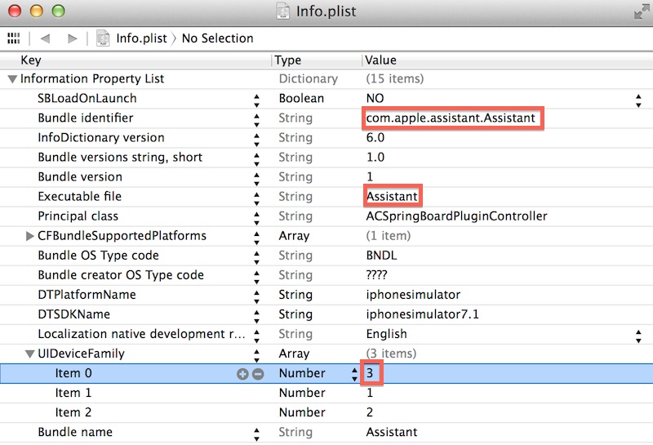Image resolution: width=653 pixels, height=445 pixels.
Task: Click the Info.plist file icon in the jump bar
Action: pos(104,38)
